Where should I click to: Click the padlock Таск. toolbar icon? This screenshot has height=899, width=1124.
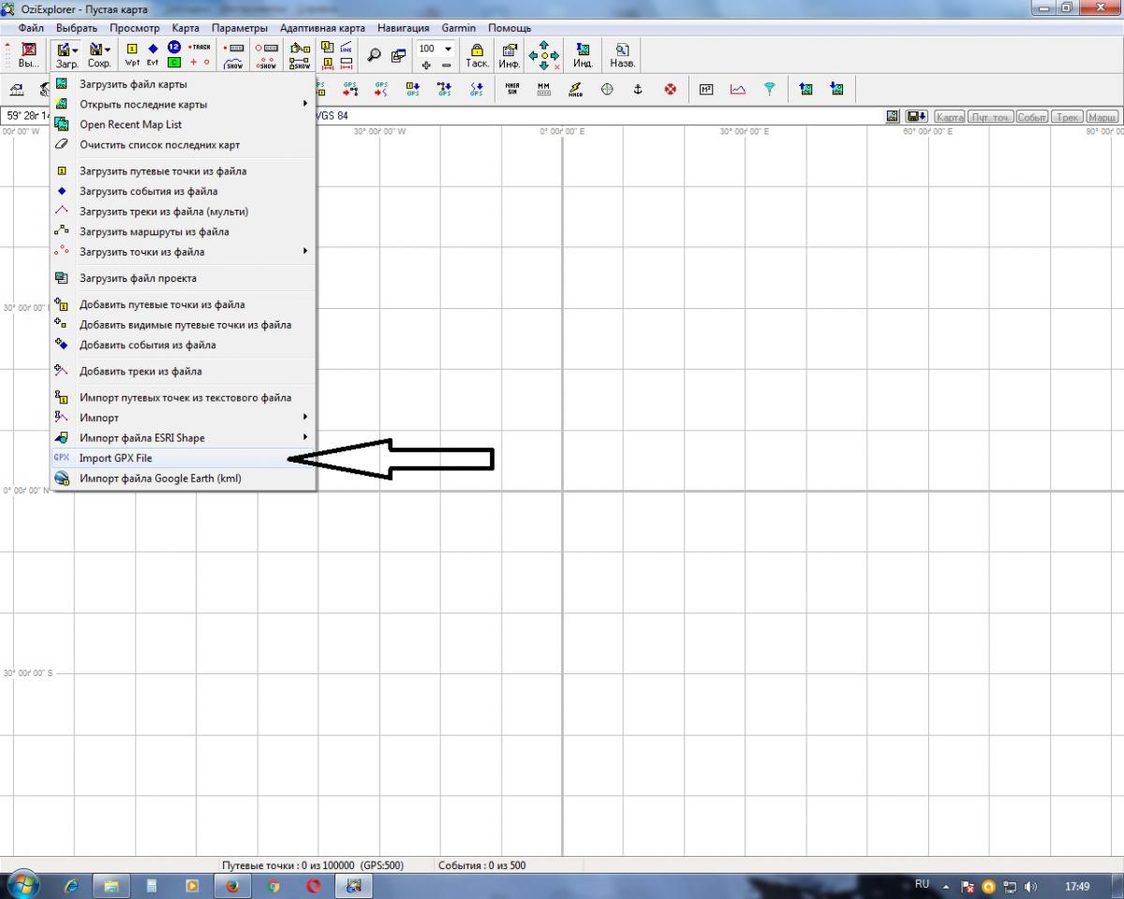point(477,55)
